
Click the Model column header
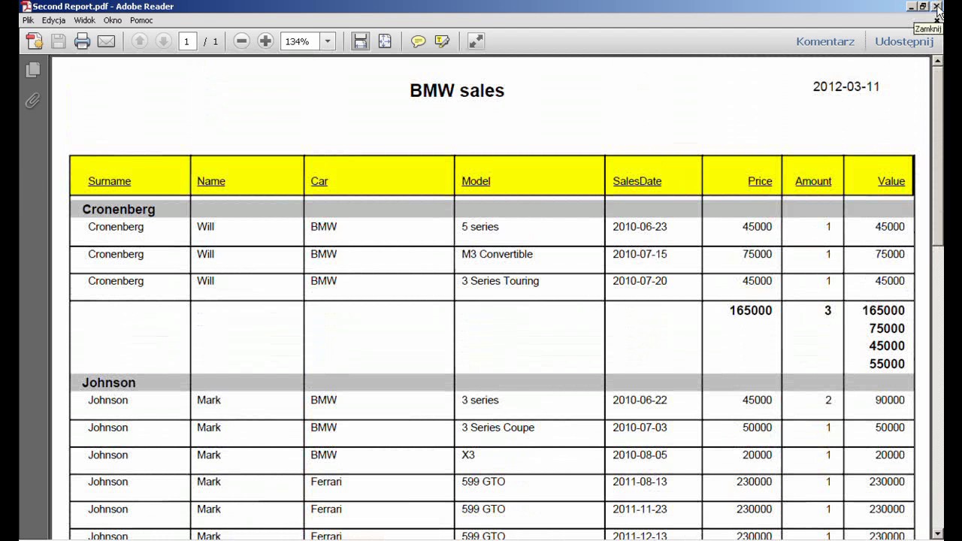click(476, 181)
